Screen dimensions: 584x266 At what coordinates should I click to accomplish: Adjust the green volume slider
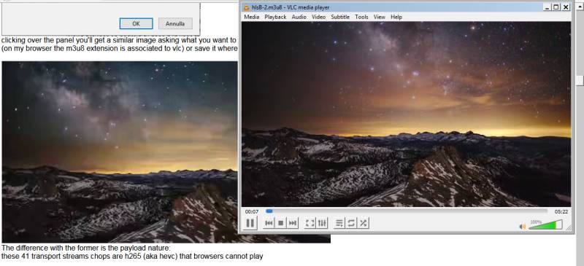tap(545, 224)
